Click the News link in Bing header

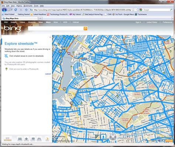tap(41, 22)
